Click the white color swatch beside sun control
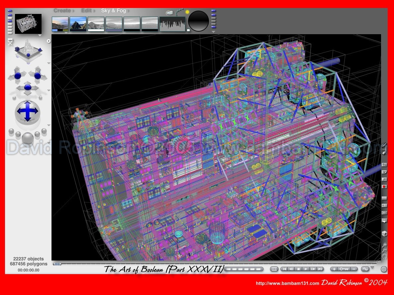 pyautogui.click(x=188, y=30)
